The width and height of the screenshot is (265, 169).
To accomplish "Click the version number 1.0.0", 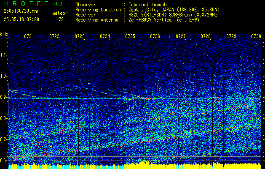I will point(57,3).
